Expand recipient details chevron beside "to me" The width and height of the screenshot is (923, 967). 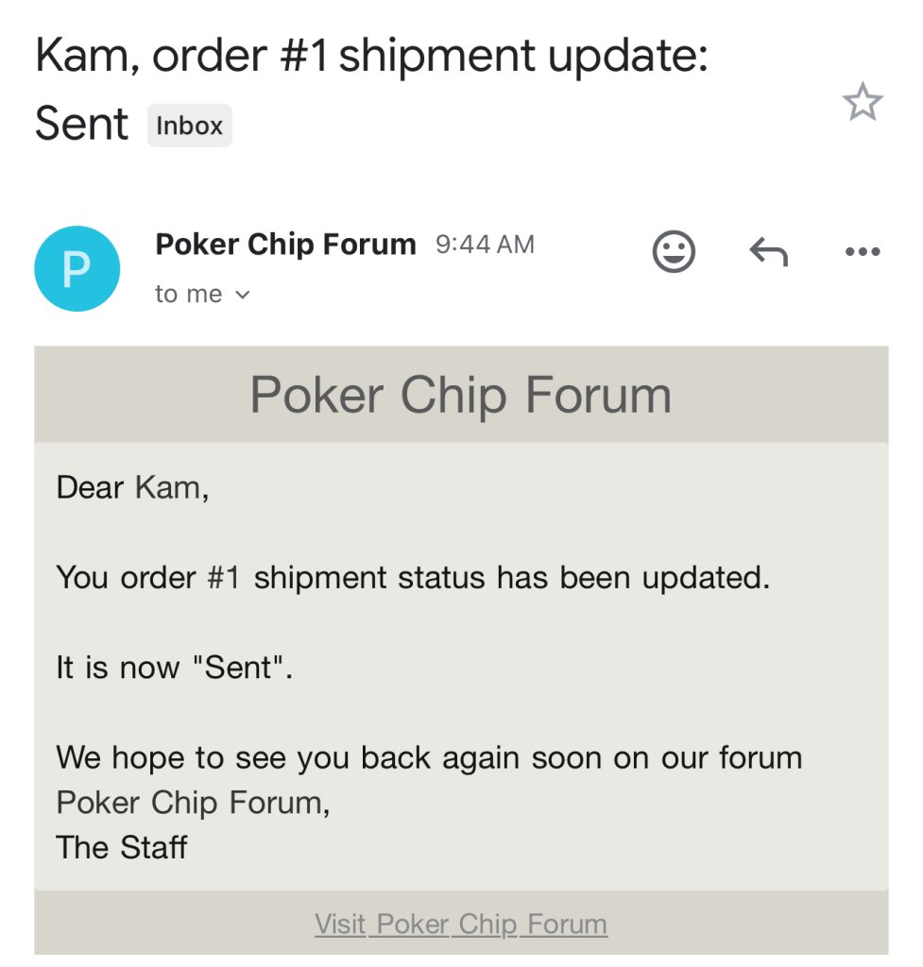[x=243, y=295]
